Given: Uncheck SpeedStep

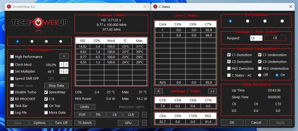Looking at the screenshot, I should tap(46, 92).
